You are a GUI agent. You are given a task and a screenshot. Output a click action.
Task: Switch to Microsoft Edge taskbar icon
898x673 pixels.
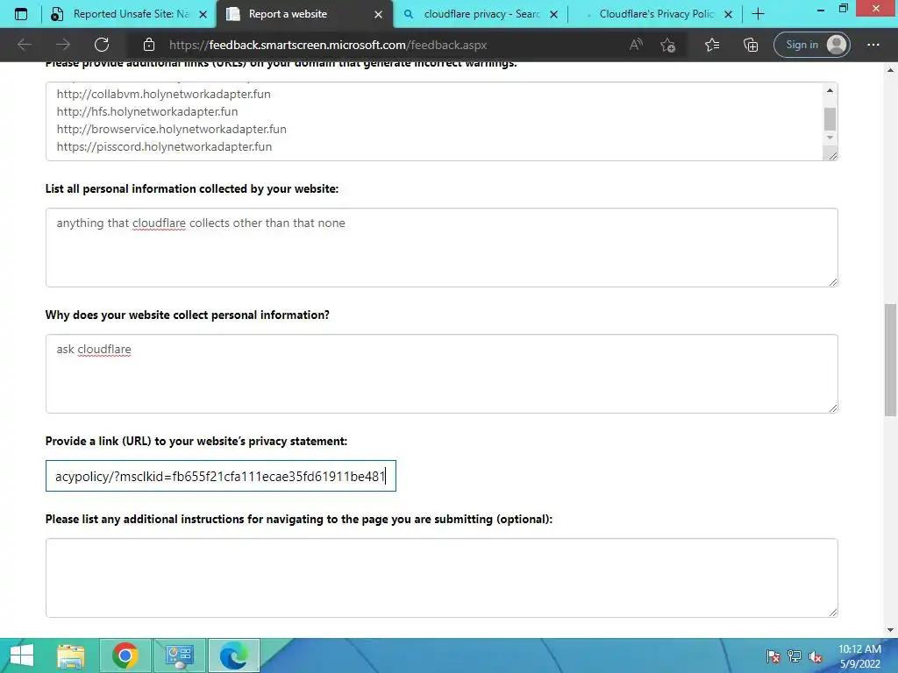point(233,655)
